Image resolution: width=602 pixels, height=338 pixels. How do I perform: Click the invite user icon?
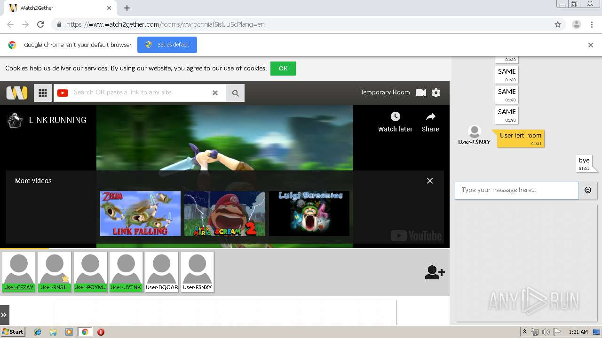(435, 272)
